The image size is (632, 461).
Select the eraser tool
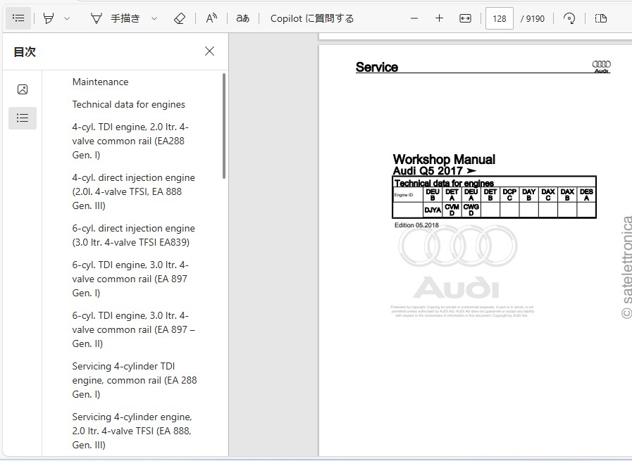click(180, 18)
